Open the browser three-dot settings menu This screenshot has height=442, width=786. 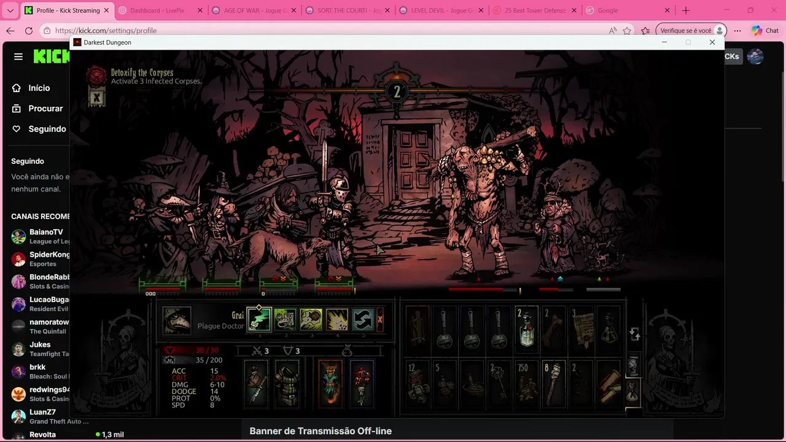pos(737,31)
